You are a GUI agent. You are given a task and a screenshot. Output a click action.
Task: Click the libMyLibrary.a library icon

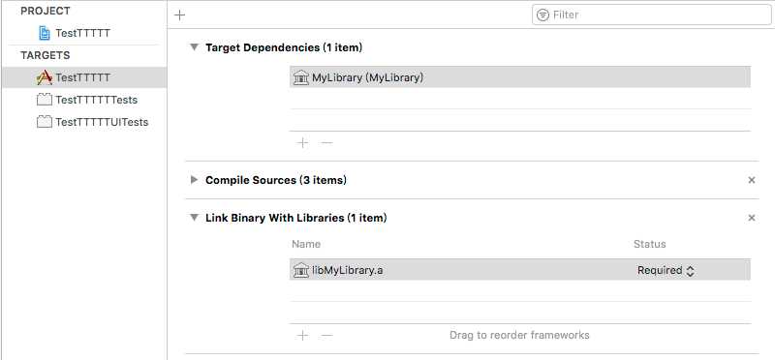[x=301, y=270]
